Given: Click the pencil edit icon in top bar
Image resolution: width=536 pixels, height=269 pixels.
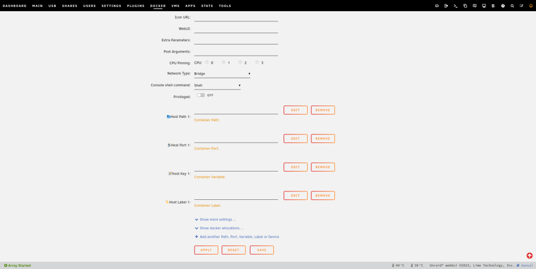Looking at the screenshot, I should [x=522, y=6].
